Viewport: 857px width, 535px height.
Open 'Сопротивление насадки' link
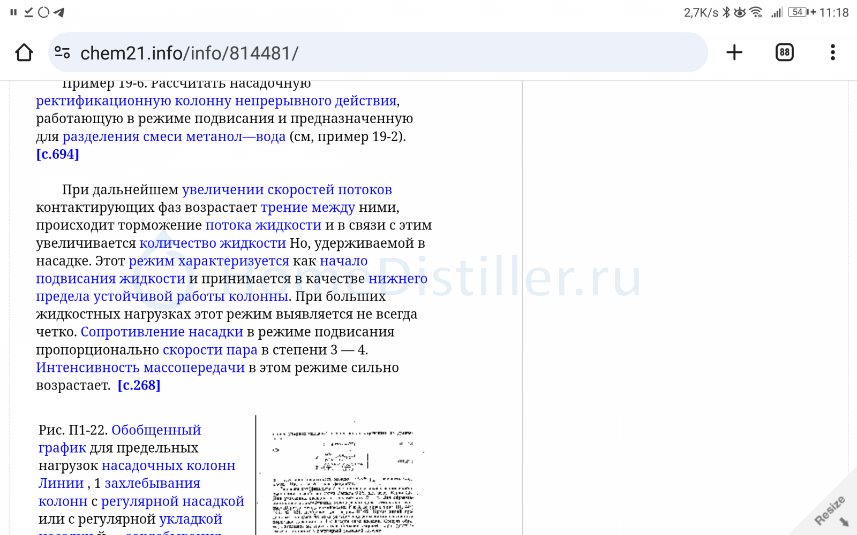click(162, 332)
